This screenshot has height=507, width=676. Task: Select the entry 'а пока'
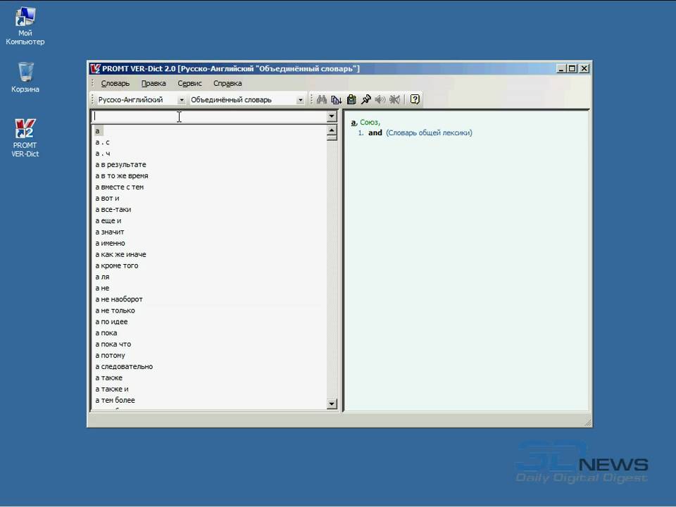[x=106, y=333]
